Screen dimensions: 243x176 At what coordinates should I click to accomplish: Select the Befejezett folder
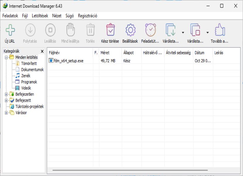click(x=23, y=100)
